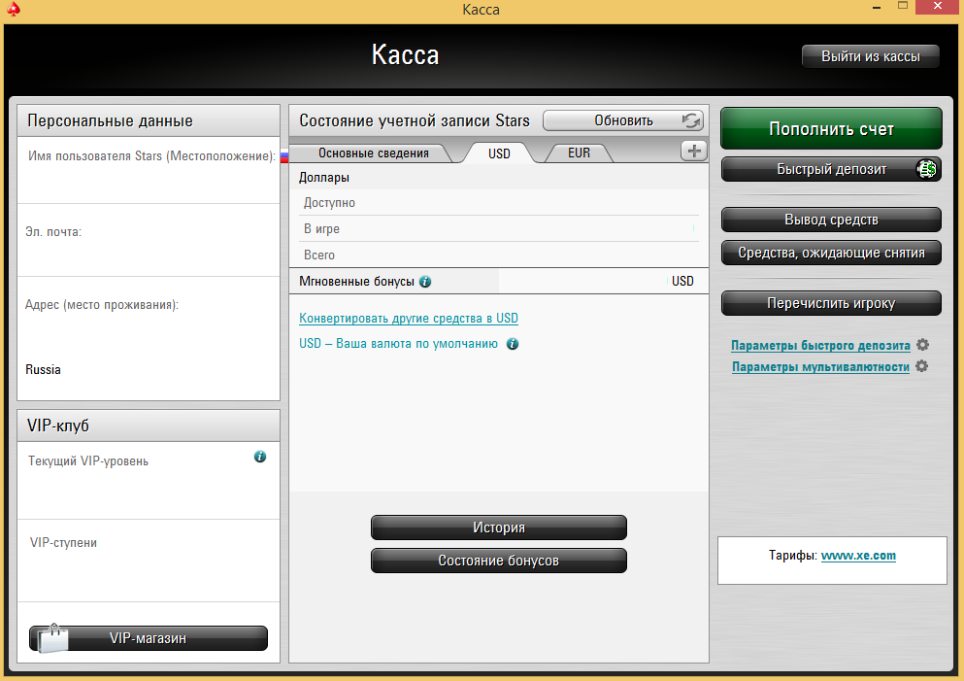Click info icon beside default currency text
Screen dimensions: 964x681
point(513,344)
